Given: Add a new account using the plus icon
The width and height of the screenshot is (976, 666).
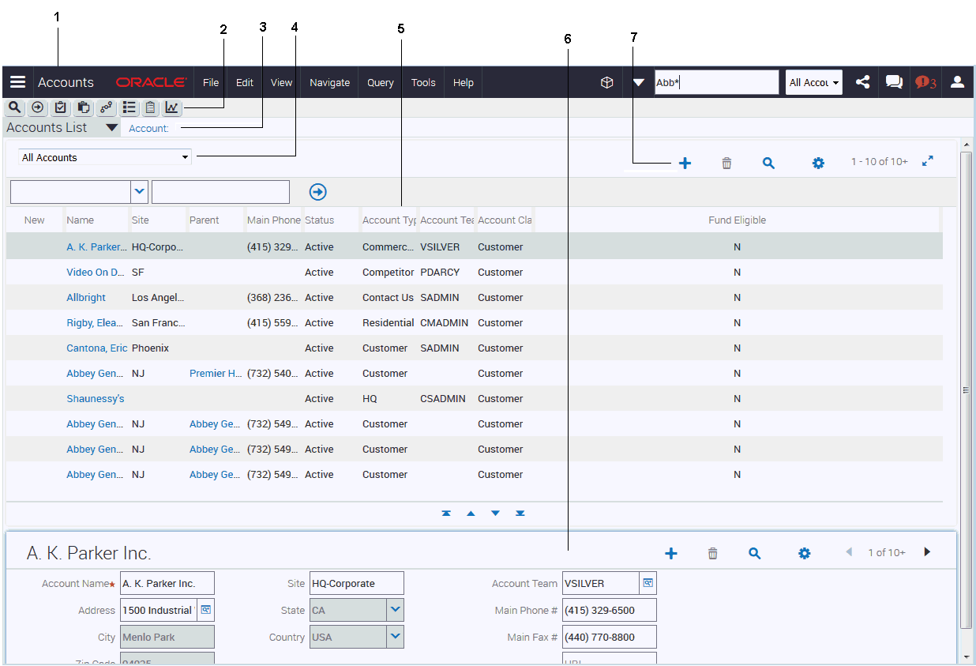Looking at the screenshot, I should click(685, 163).
